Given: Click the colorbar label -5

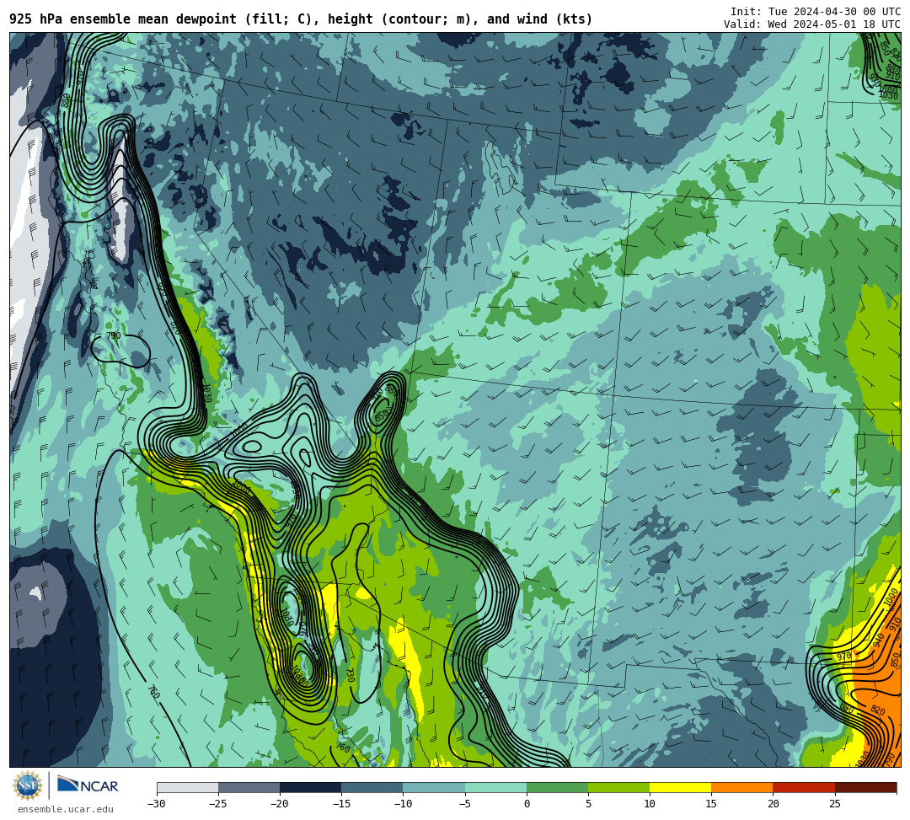Looking at the screenshot, I should [465, 804].
